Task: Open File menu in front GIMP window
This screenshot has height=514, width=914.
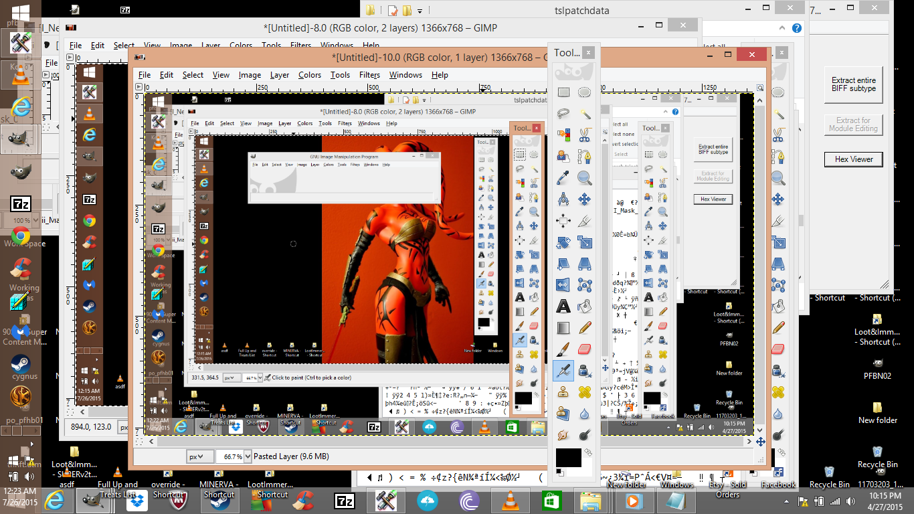Action: click(145, 75)
